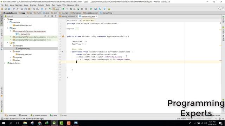Open the Android Monitor tool window
The image size is (225, 126).
39,115
